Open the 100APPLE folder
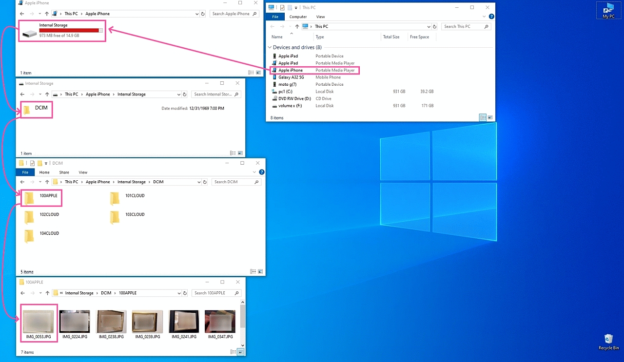The width and height of the screenshot is (624, 362). (41, 197)
